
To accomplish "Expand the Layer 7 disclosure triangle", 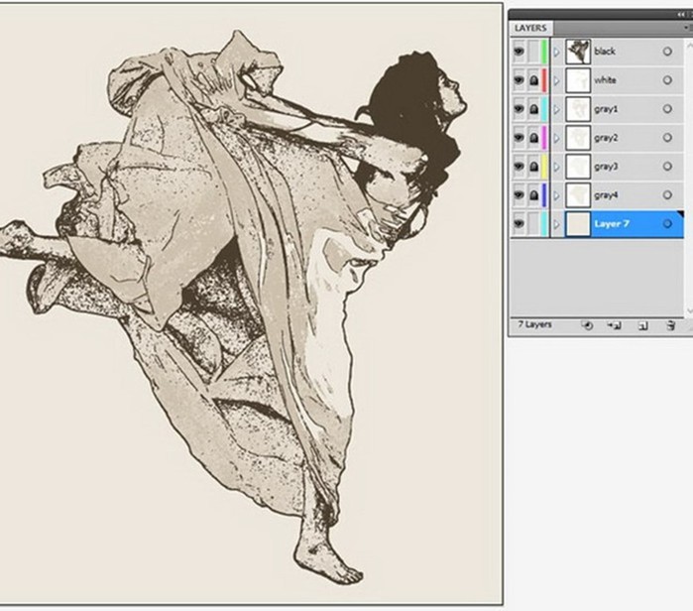I will tap(556, 225).
